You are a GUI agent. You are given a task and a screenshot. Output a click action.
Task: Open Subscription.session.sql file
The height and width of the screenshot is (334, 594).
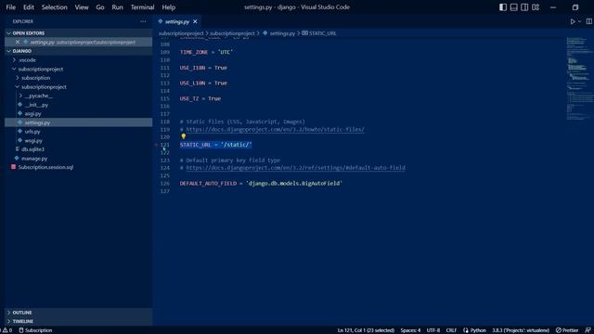[x=45, y=167]
